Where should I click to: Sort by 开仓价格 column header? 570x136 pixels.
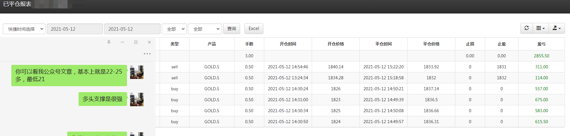tap(336, 44)
